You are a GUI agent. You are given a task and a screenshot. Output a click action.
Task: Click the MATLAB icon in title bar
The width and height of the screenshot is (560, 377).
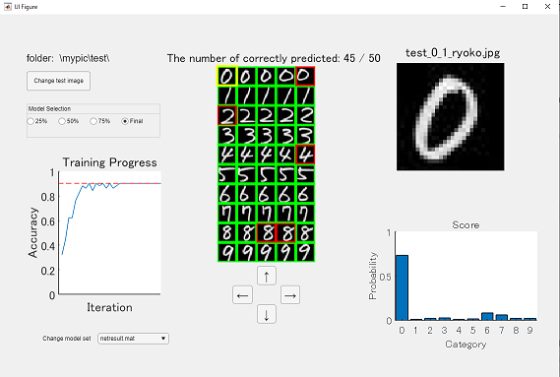pos(8,7)
